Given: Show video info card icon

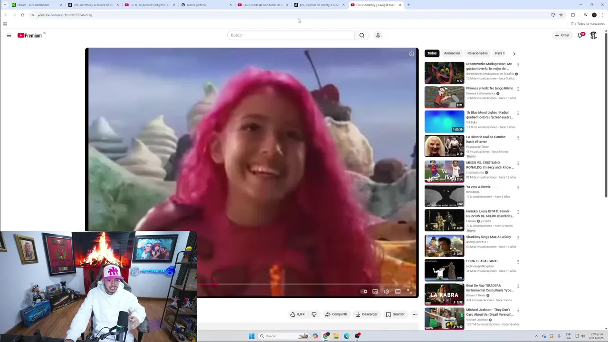Looking at the screenshot, I should tap(412, 54).
